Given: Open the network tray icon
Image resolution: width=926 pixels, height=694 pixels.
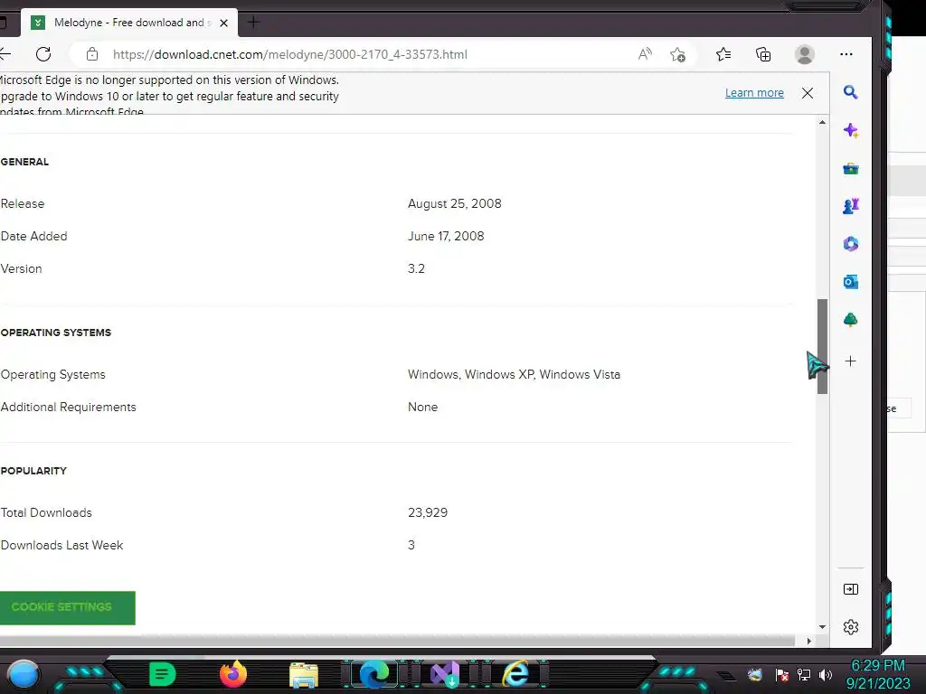Looking at the screenshot, I should pos(804,675).
